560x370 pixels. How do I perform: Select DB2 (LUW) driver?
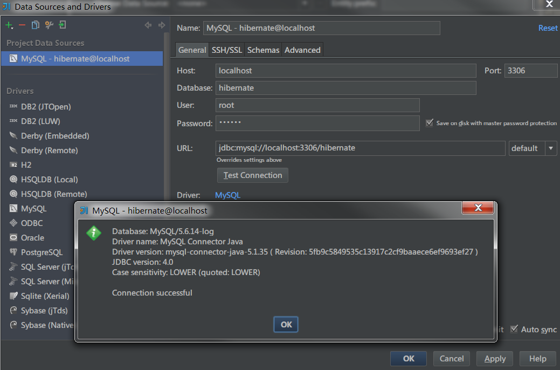(40, 121)
